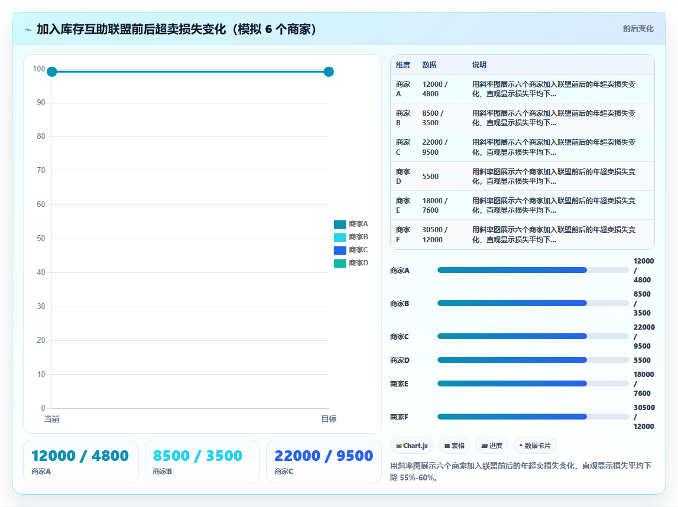Open the 22000 / 9500 商家C card
The width and height of the screenshot is (678, 507).
point(324,461)
